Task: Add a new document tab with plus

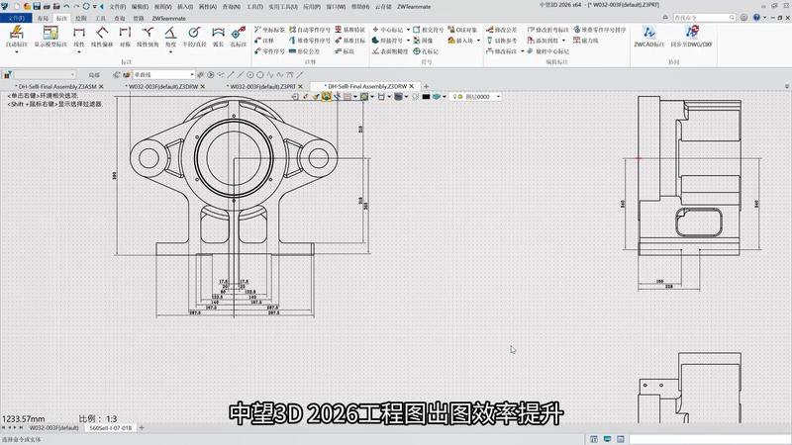Action: click(426, 86)
